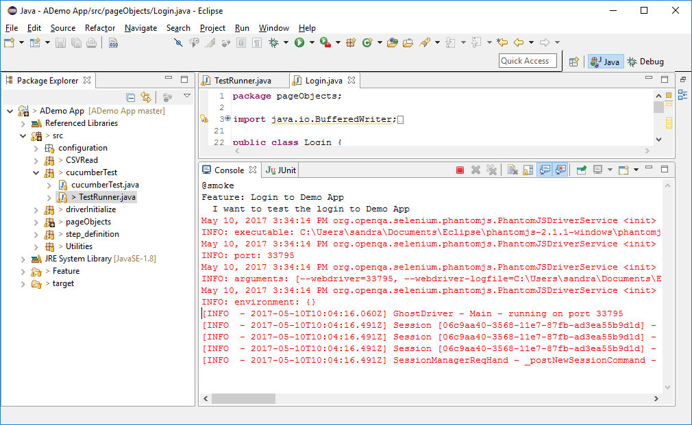The image size is (692, 425).
Task: Toggle Link with Editor in Package Explorer
Action: tap(146, 97)
